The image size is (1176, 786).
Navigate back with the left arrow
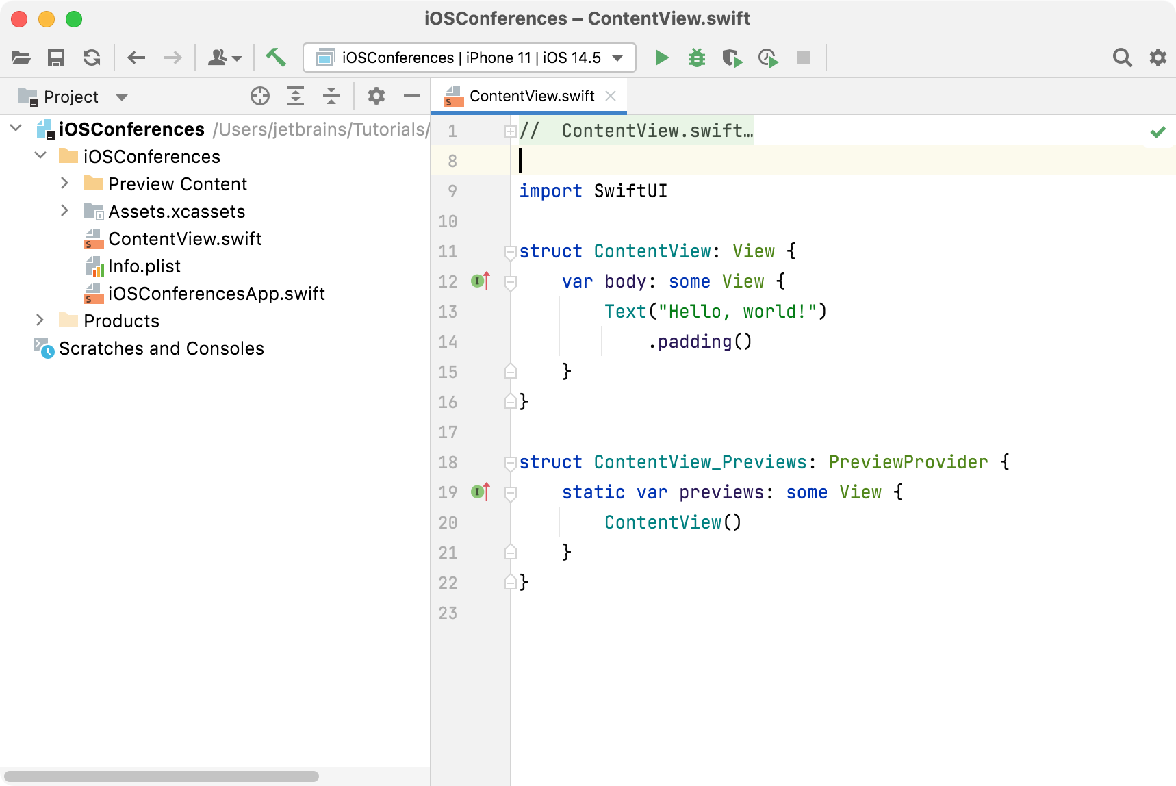coord(137,58)
